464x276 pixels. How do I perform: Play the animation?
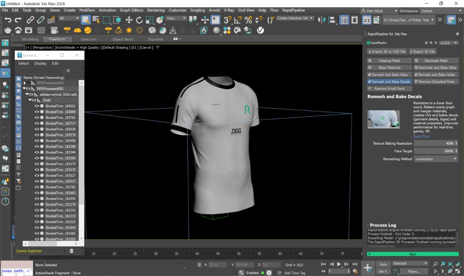pos(339,264)
